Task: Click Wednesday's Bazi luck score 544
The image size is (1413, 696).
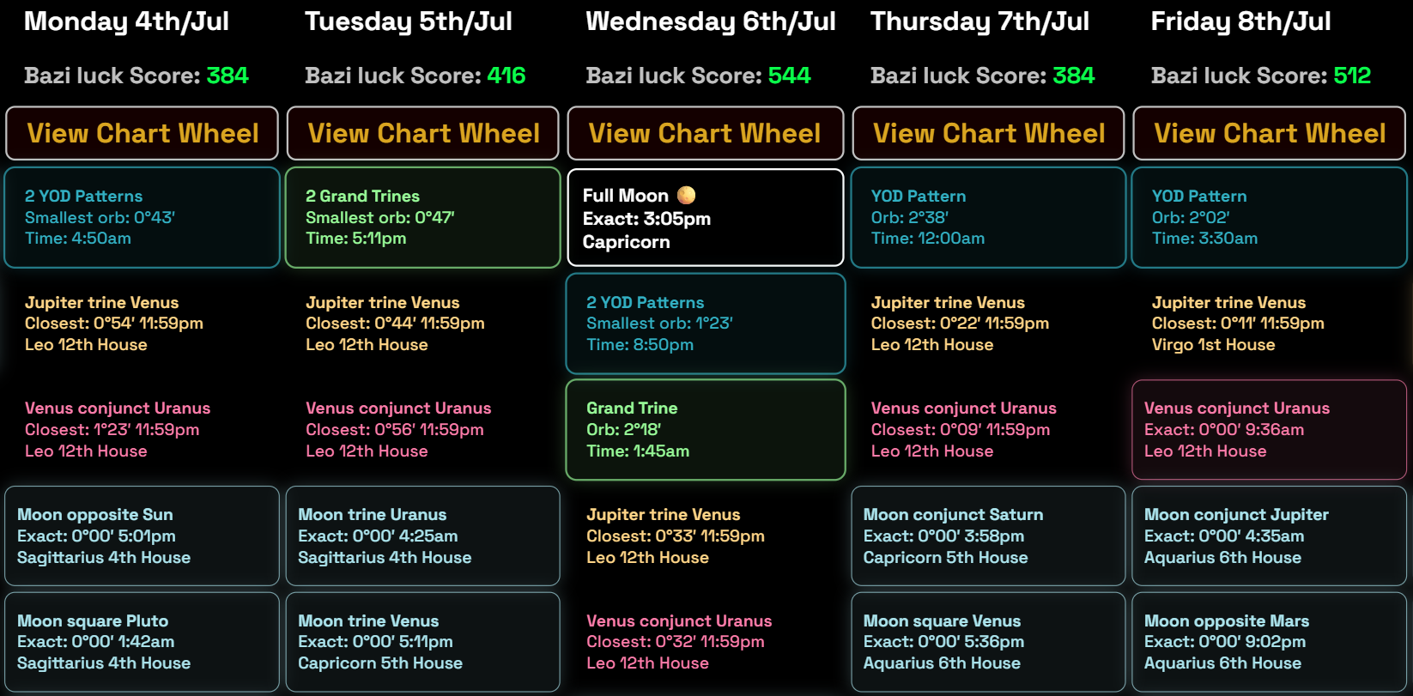Action: tap(789, 76)
